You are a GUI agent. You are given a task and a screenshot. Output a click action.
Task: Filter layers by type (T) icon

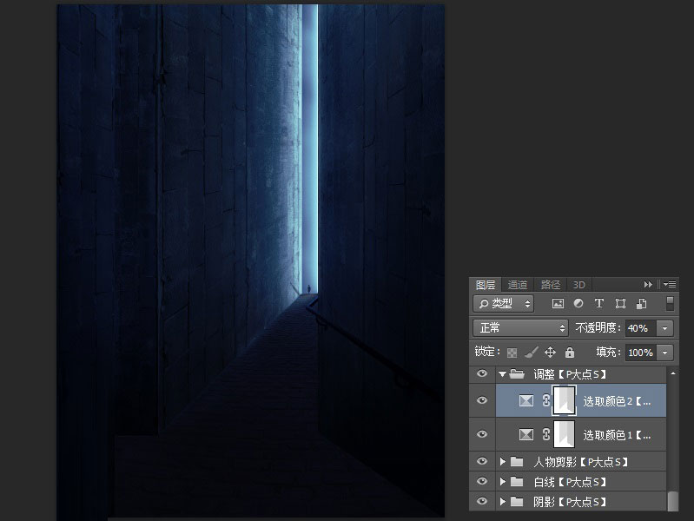point(598,304)
